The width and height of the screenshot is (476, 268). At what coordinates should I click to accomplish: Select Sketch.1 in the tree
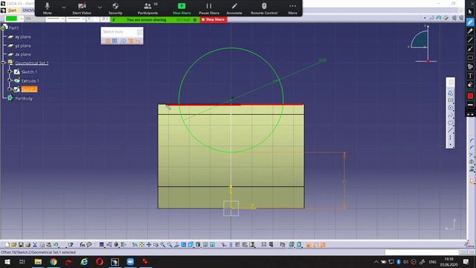29,72
